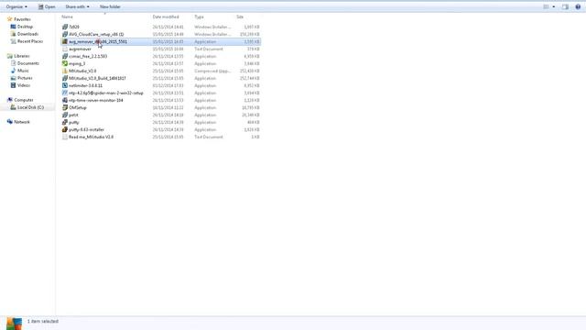Open the view options dropdown arrow
Image resolution: width=586 pixels, height=330 pixels.
(554, 6)
